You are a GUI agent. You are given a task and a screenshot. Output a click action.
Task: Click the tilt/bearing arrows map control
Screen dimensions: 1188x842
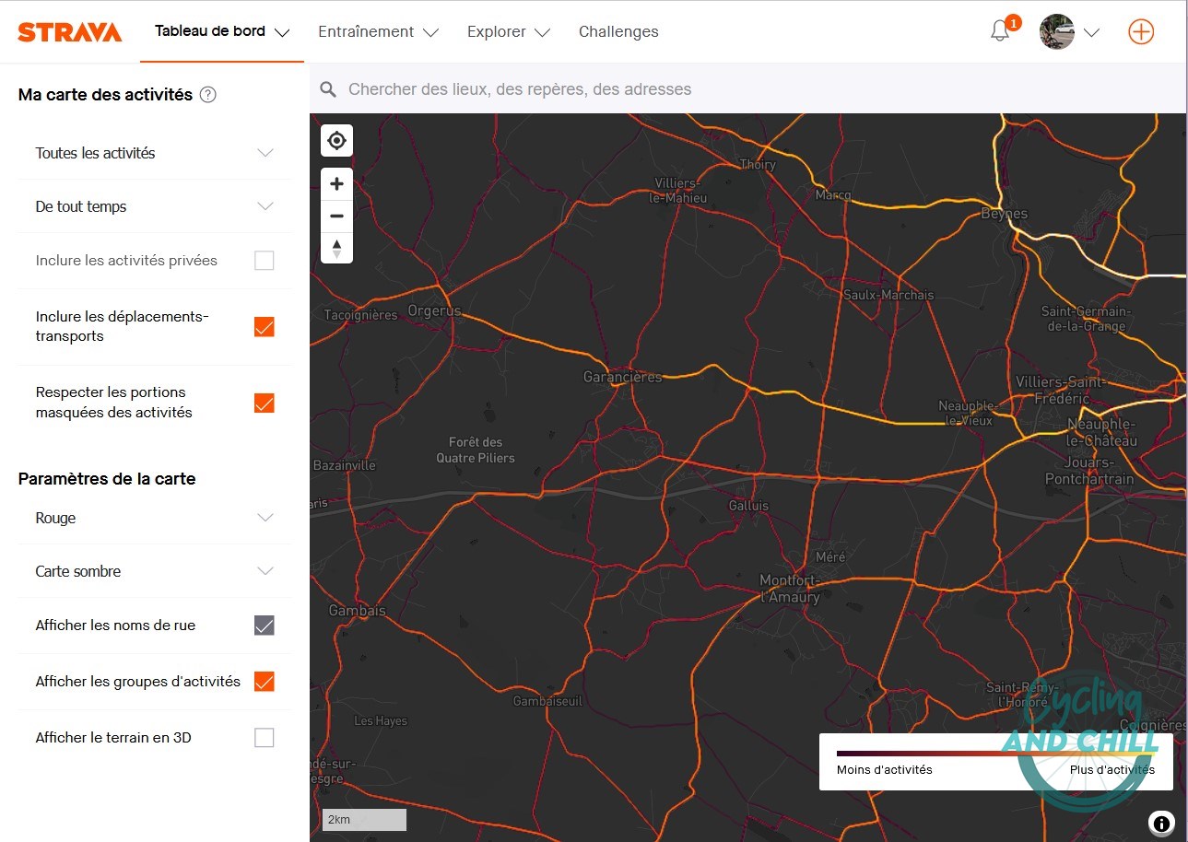click(x=336, y=248)
